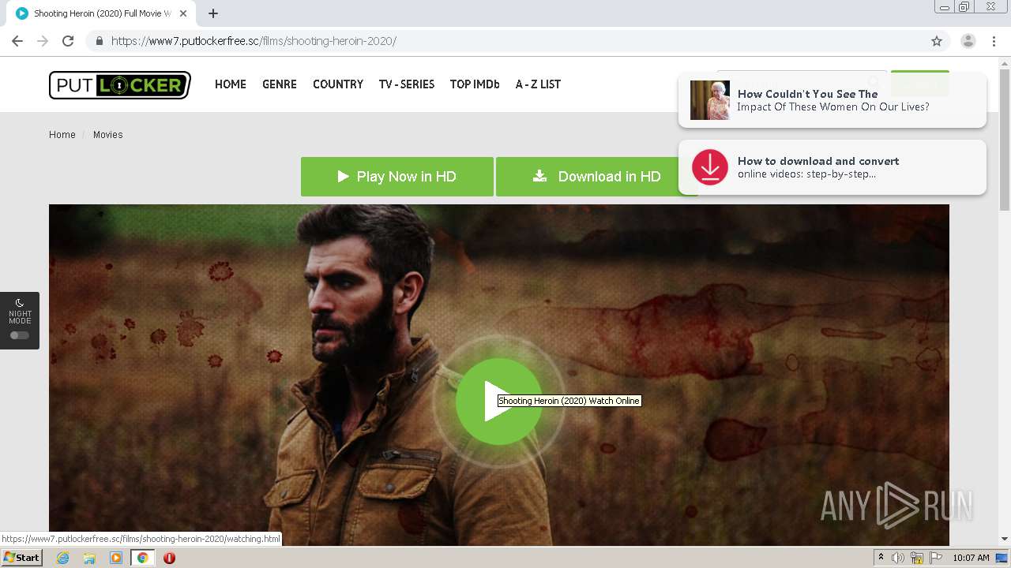Open a new tab with plus button

(213, 13)
